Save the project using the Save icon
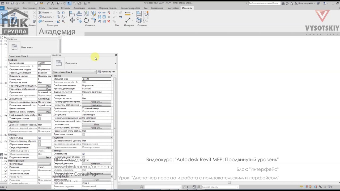 12,3
